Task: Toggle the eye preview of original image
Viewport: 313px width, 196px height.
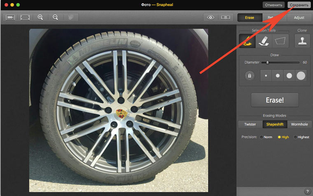Action: pos(210,18)
